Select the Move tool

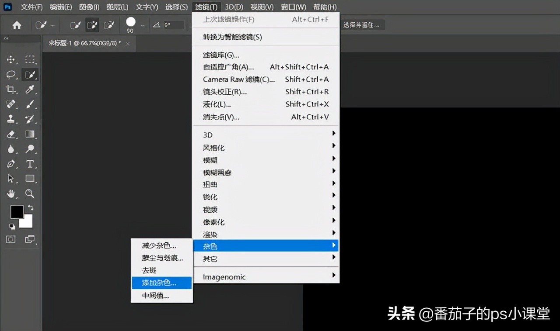coord(11,60)
